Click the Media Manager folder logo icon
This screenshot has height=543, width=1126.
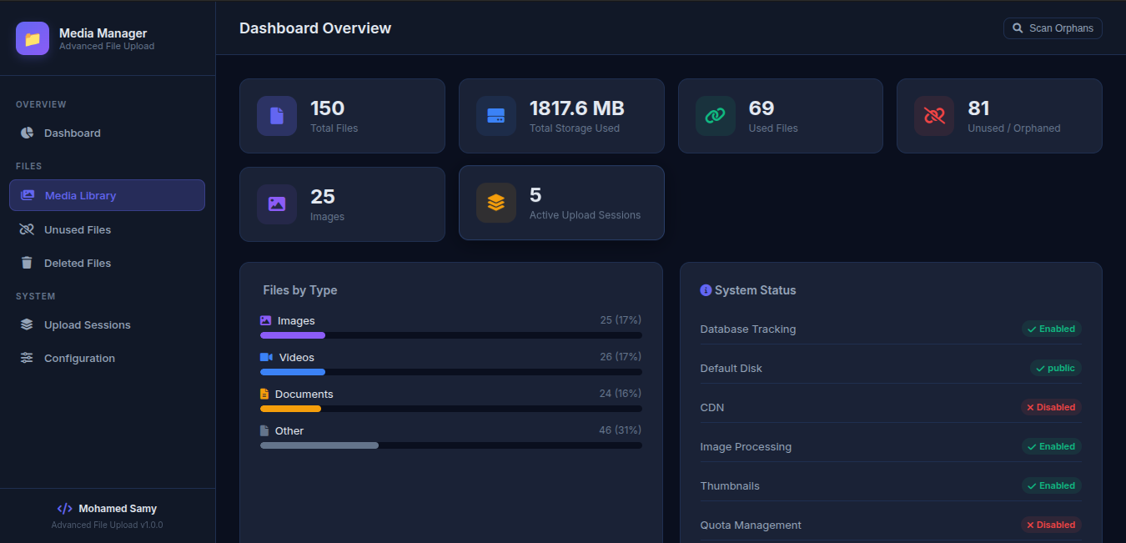[x=33, y=38]
